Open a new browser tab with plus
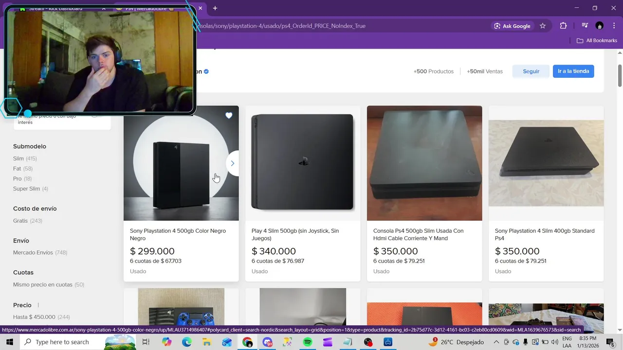623x350 pixels. [215, 8]
